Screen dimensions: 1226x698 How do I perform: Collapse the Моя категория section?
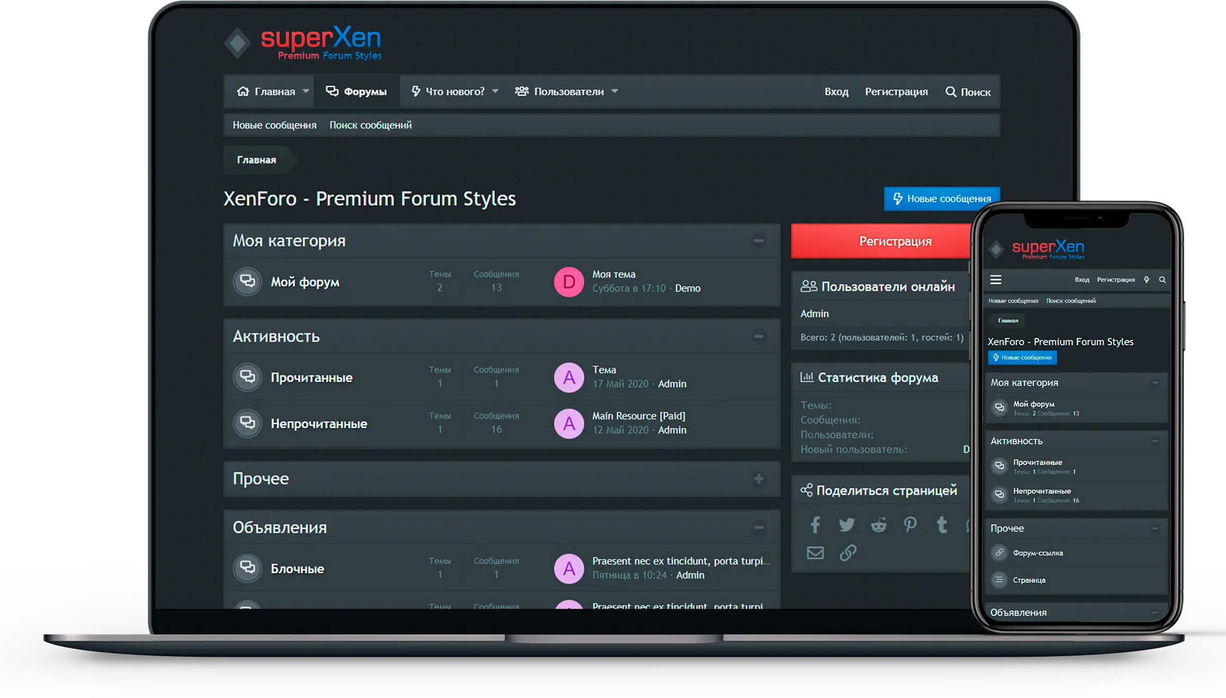click(759, 241)
